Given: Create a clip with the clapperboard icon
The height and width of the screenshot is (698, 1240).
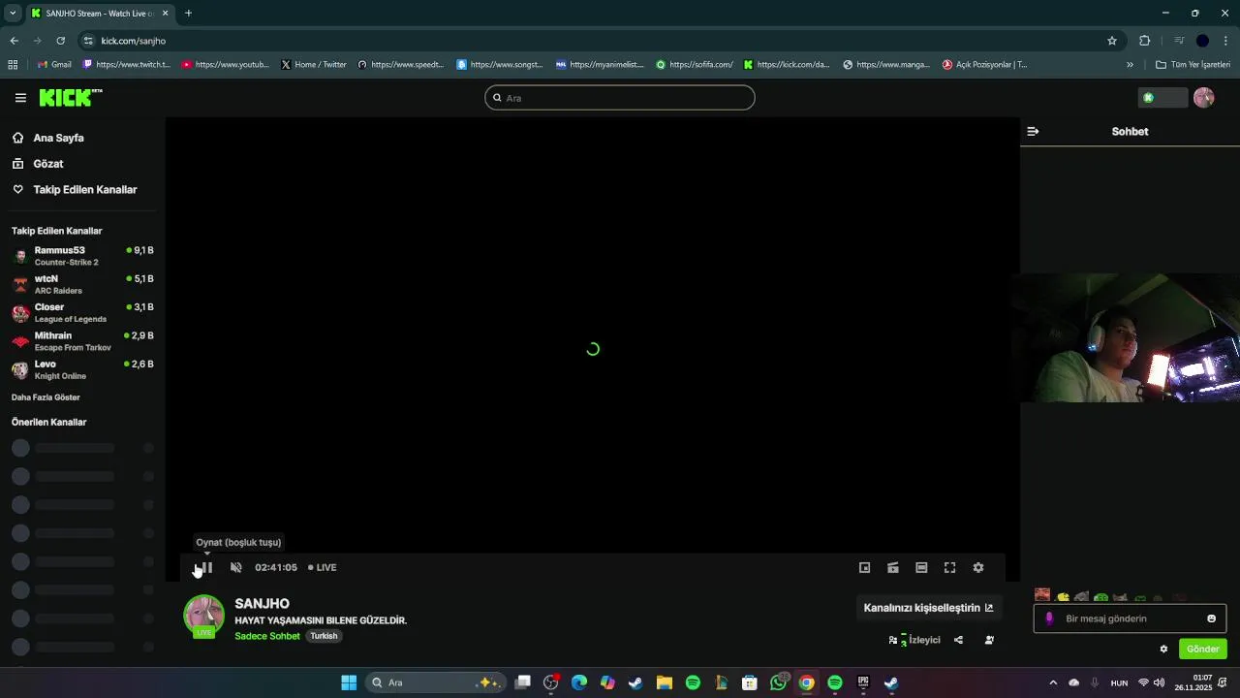Looking at the screenshot, I should tap(893, 567).
